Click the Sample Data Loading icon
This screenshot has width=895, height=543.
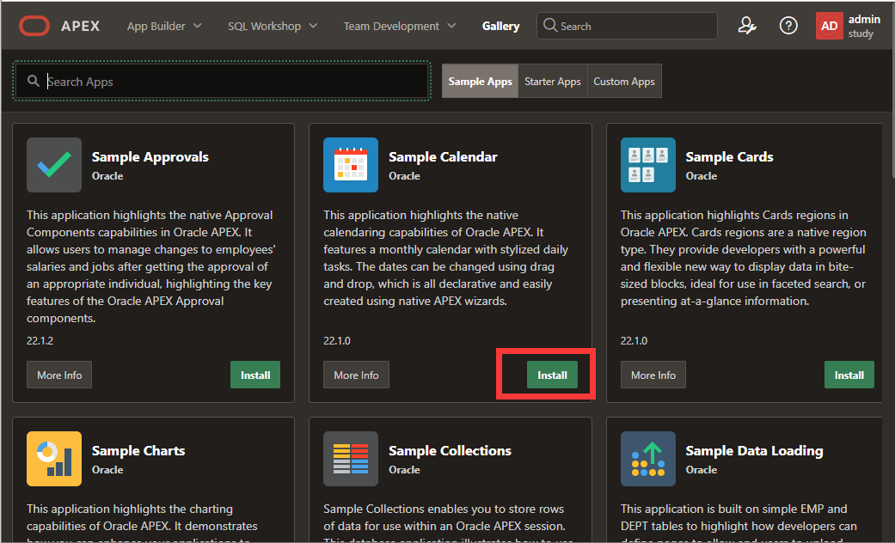click(648, 459)
